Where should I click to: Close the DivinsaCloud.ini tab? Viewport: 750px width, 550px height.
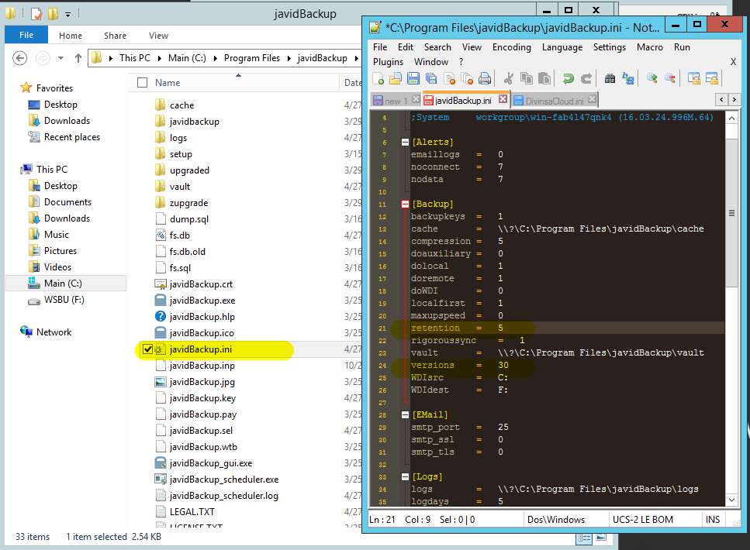592,99
